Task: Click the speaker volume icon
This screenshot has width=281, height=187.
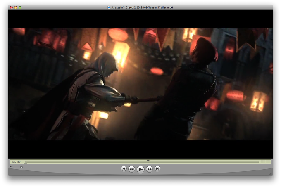Action: [11, 167]
